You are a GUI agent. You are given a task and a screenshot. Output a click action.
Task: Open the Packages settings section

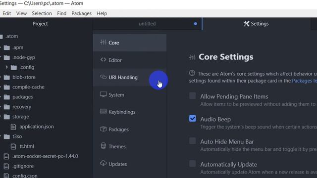130,130
